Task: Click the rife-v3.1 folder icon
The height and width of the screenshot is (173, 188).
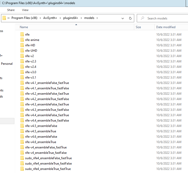Action: (x=22, y=77)
